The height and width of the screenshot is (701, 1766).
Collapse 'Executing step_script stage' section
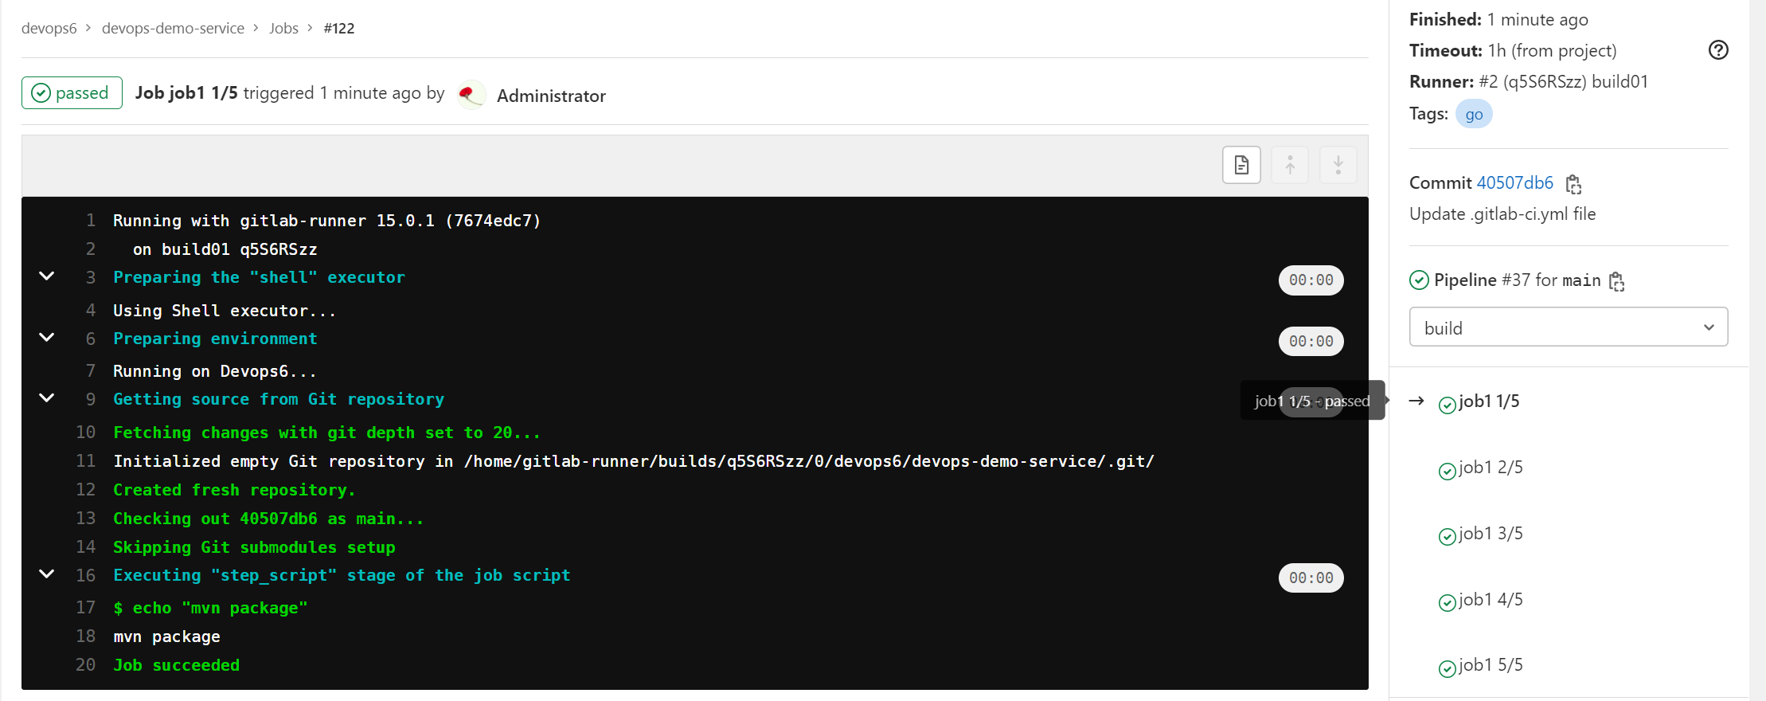pyautogui.click(x=47, y=574)
